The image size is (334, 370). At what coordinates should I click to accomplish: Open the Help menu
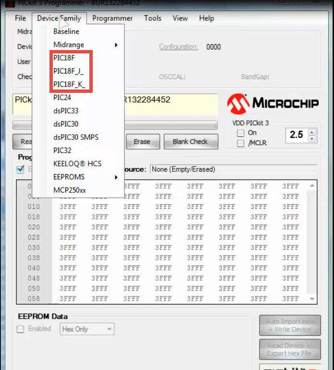(207, 18)
